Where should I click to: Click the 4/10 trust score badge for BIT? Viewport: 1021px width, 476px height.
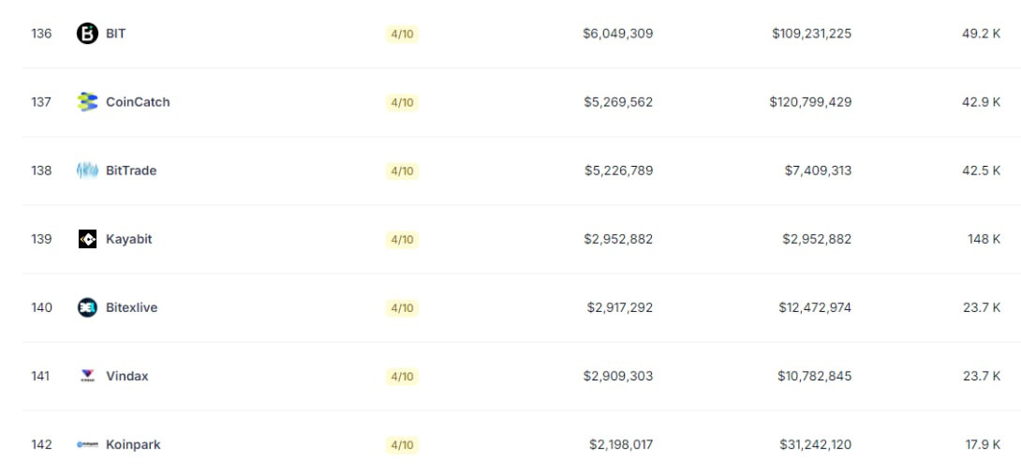click(402, 34)
